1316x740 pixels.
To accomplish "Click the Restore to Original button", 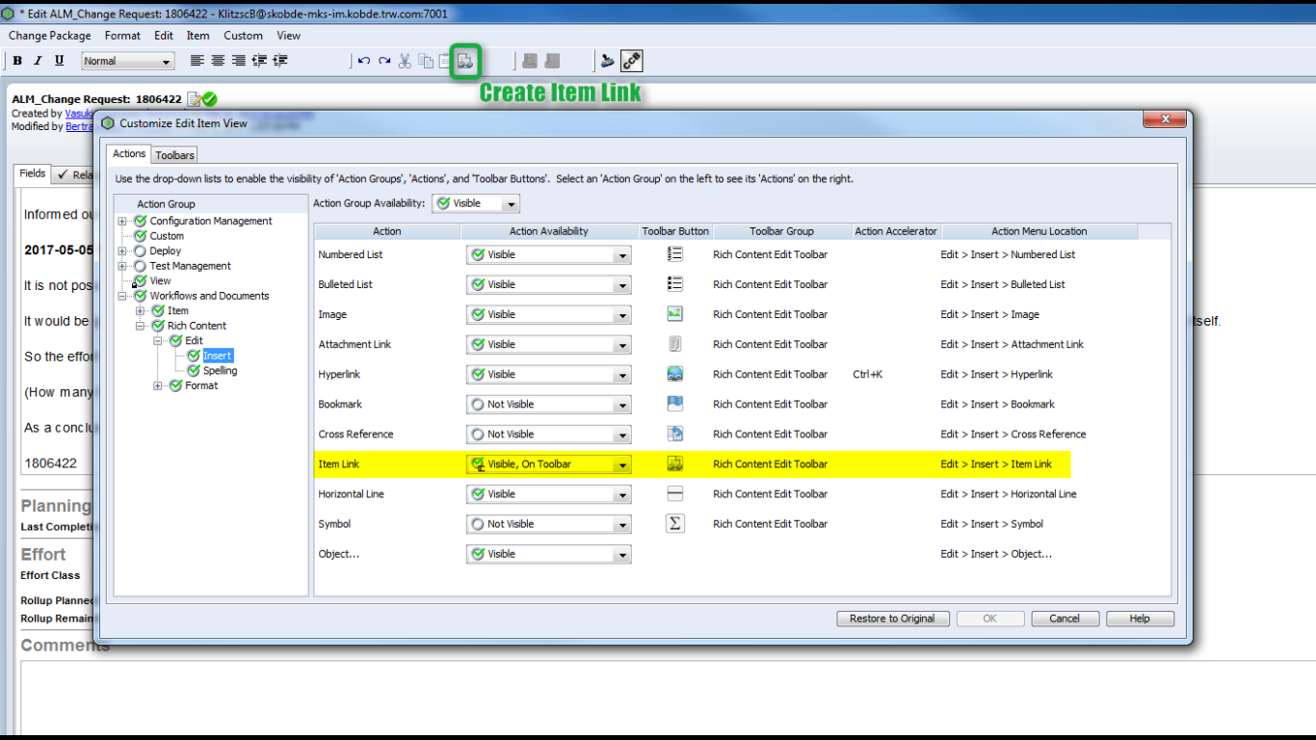I will [x=892, y=619].
